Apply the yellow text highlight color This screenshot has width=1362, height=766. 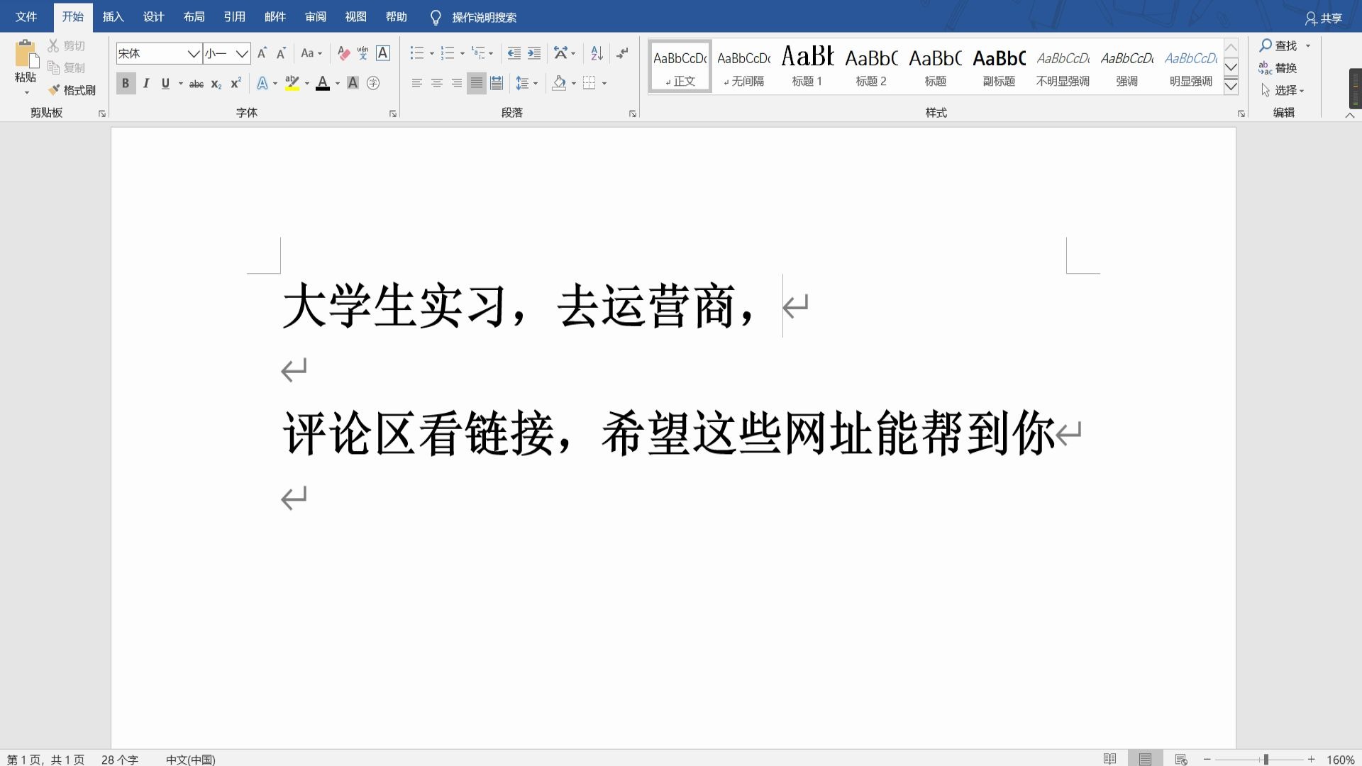click(x=292, y=84)
